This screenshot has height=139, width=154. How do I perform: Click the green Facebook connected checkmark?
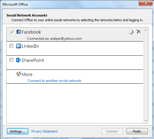(12, 32)
